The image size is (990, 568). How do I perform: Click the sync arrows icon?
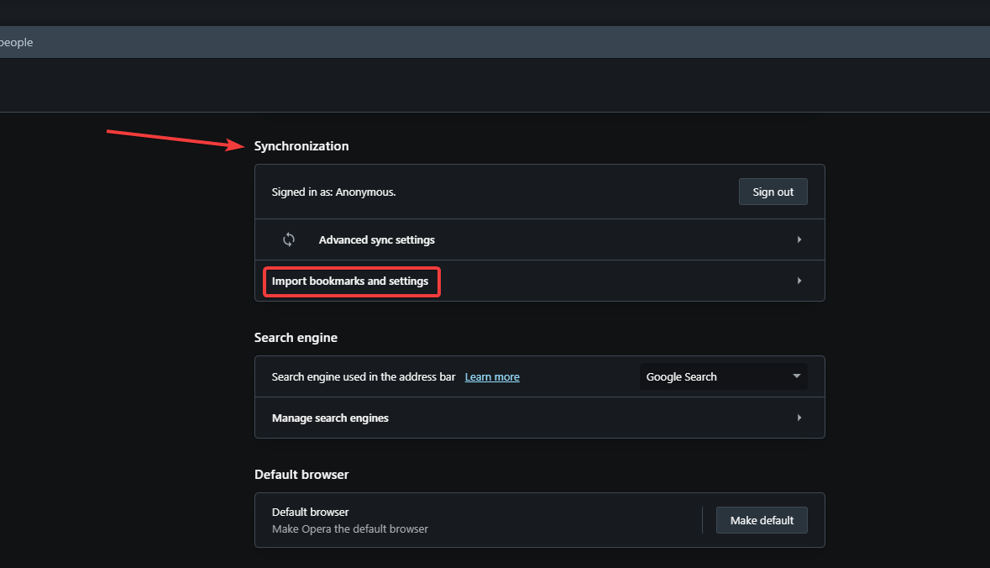(x=289, y=239)
